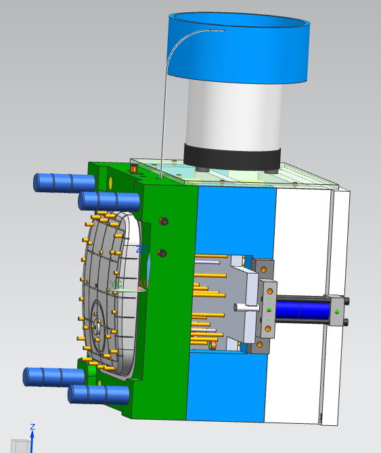Pick the small orange block atop green plate
The image size is (381, 453).
coord(133,168)
